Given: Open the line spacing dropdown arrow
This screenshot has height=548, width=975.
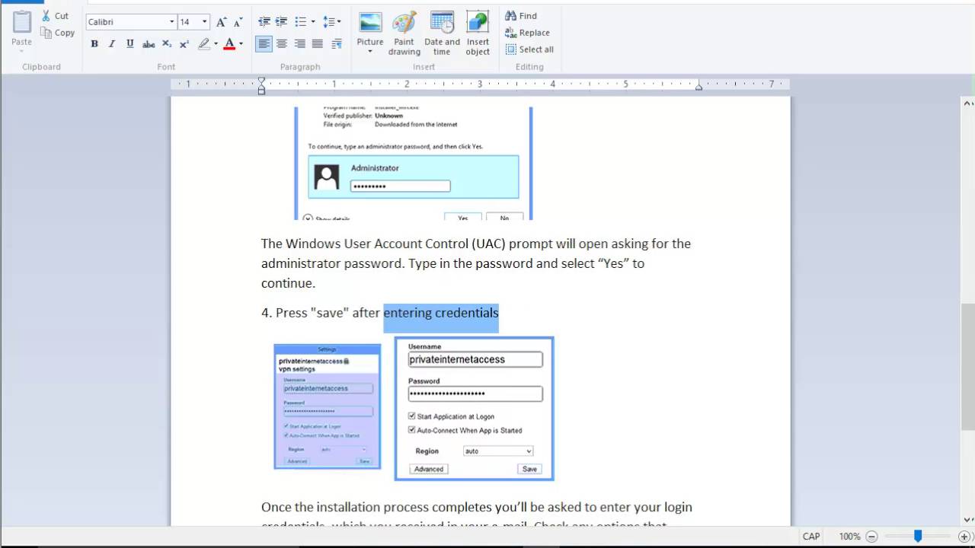Looking at the screenshot, I should pos(339,22).
